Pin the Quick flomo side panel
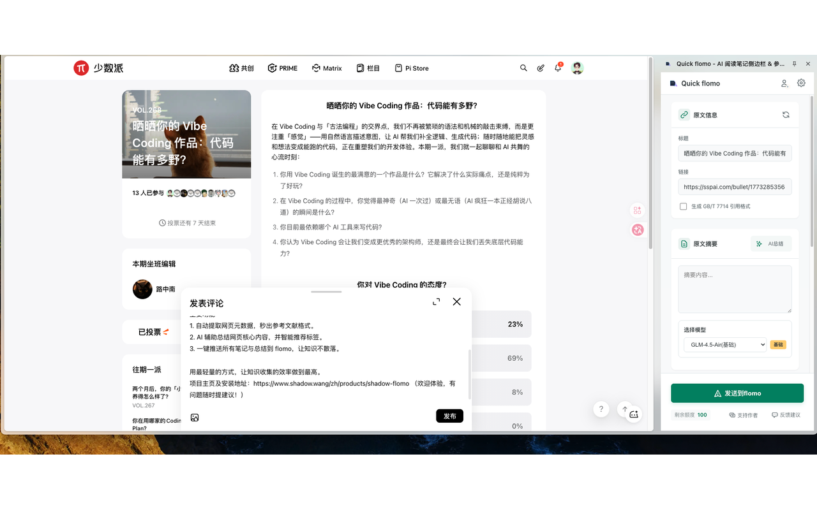817x510 pixels. pyautogui.click(x=795, y=64)
